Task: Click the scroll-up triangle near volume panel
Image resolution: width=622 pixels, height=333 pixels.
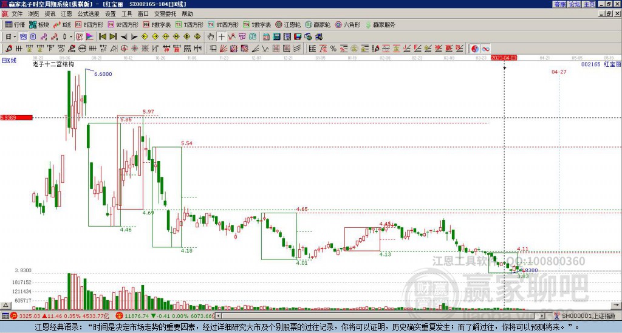Action: click(5, 305)
